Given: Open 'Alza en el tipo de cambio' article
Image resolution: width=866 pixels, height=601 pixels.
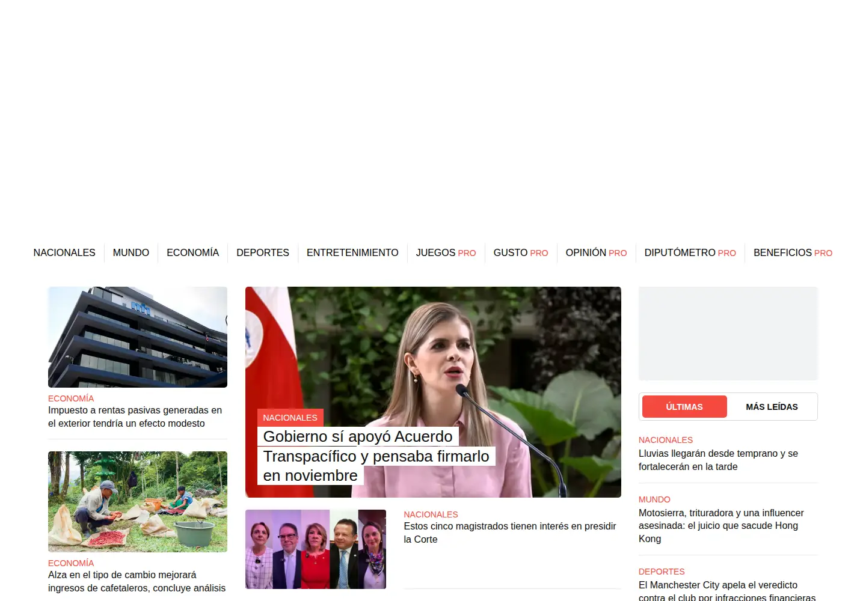Looking at the screenshot, I should pos(137,582).
